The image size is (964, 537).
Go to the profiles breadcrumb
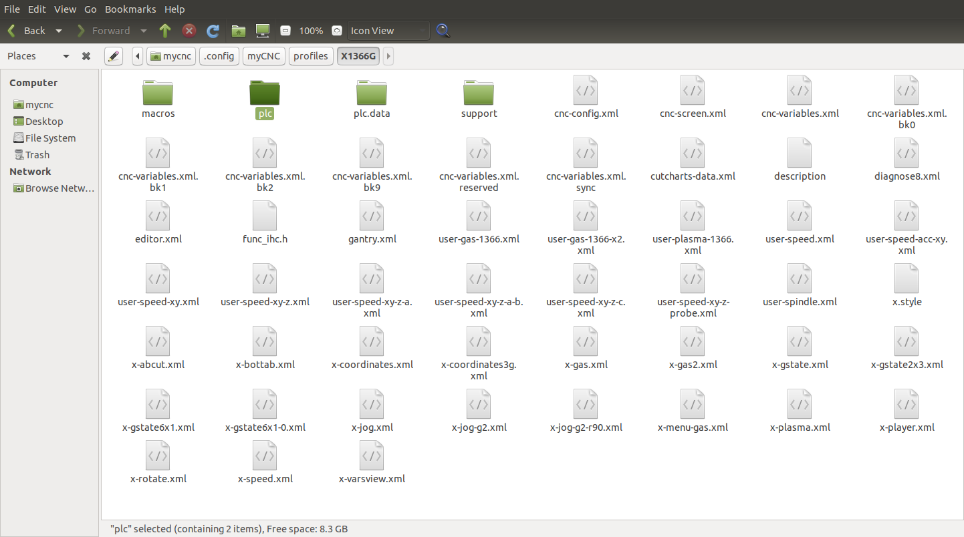(311, 56)
